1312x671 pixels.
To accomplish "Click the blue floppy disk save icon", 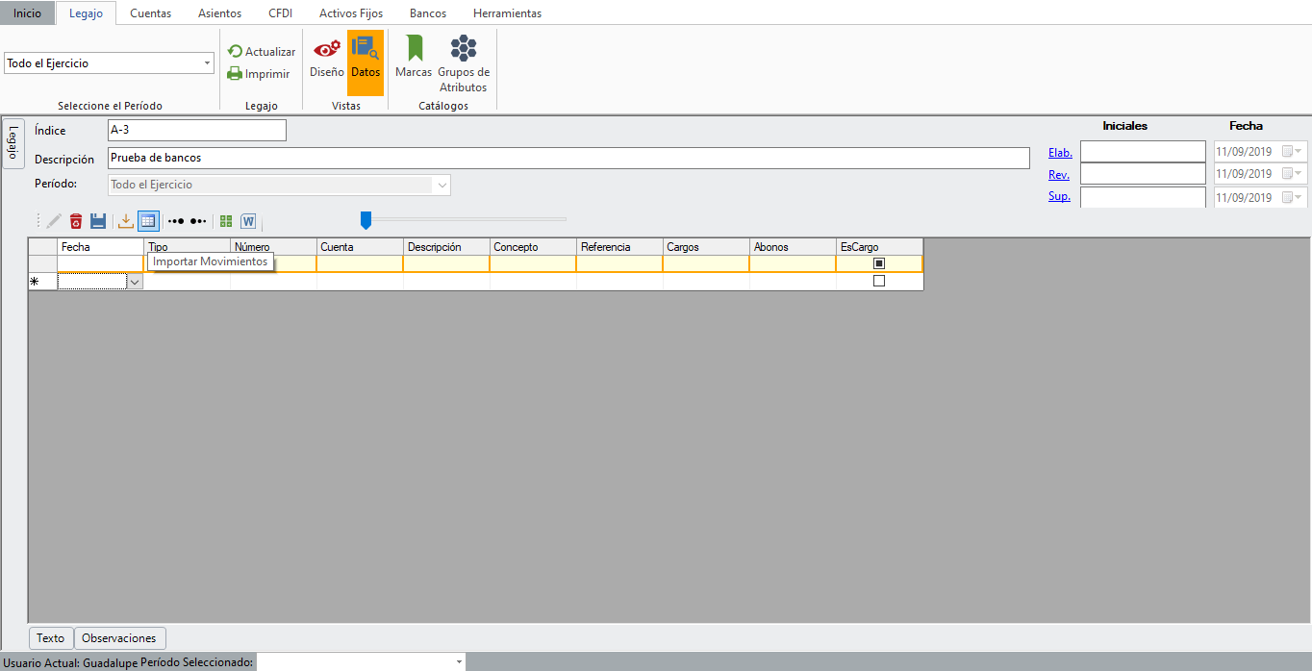I will 98,221.
